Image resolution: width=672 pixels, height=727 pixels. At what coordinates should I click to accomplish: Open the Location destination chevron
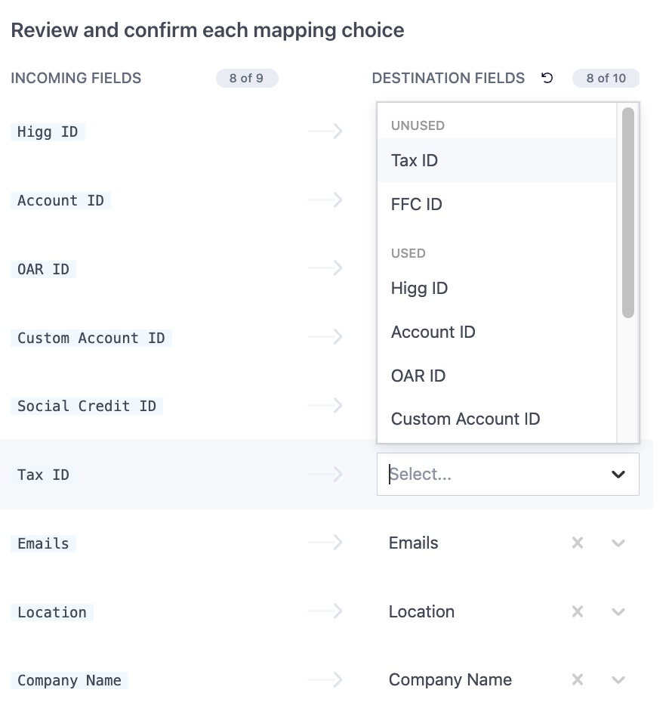coord(618,612)
